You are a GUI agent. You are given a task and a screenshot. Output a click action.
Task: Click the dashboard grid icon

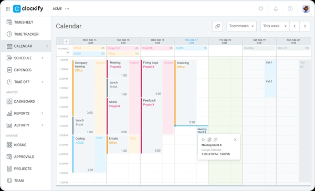coord(9,101)
